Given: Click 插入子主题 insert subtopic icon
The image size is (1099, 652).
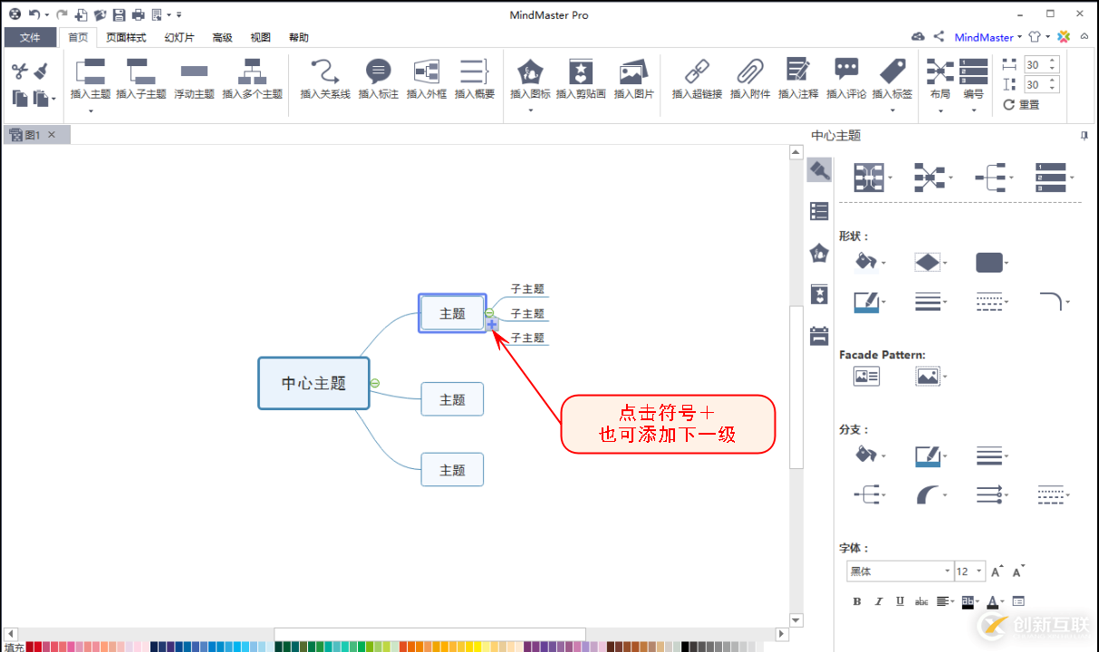Looking at the screenshot, I should pos(140,72).
